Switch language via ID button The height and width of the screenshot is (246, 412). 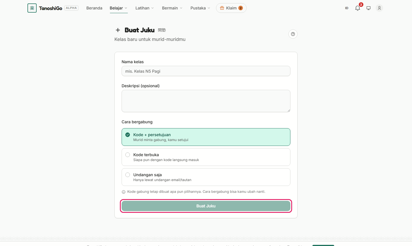click(x=347, y=8)
